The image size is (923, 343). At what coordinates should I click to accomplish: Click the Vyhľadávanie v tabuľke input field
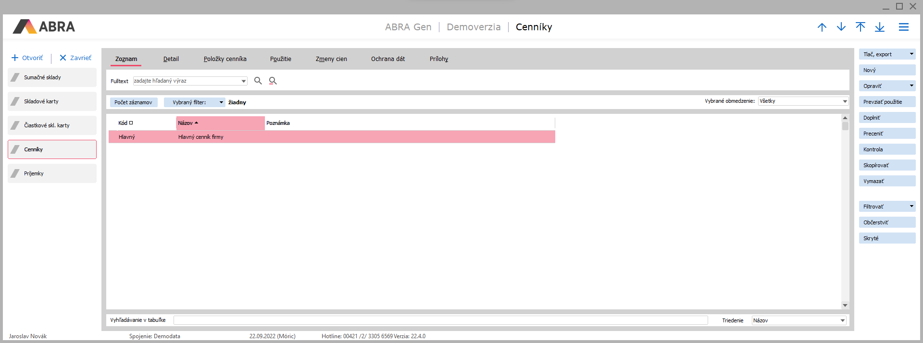tap(440, 320)
